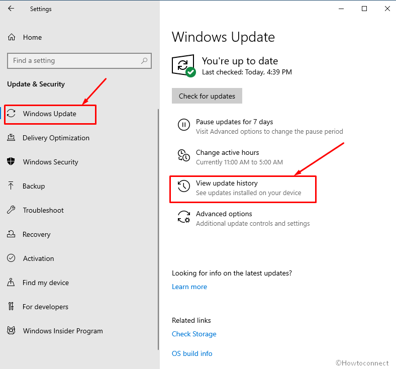The height and width of the screenshot is (369, 396).
Task: Close the Settings window
Action: coord(387,9)
